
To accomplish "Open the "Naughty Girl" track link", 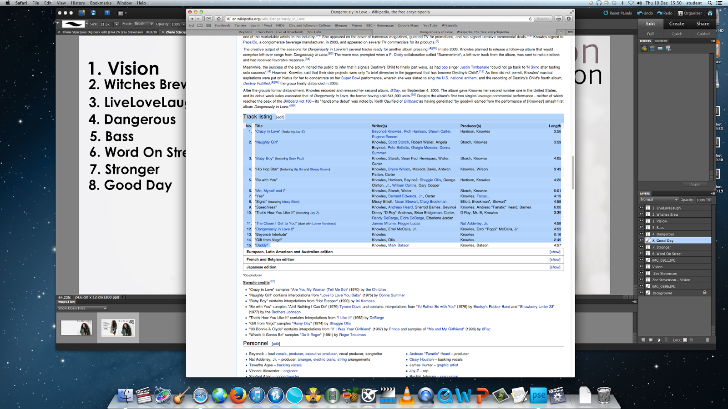I will pyautogui.click(x=266, y=142).
